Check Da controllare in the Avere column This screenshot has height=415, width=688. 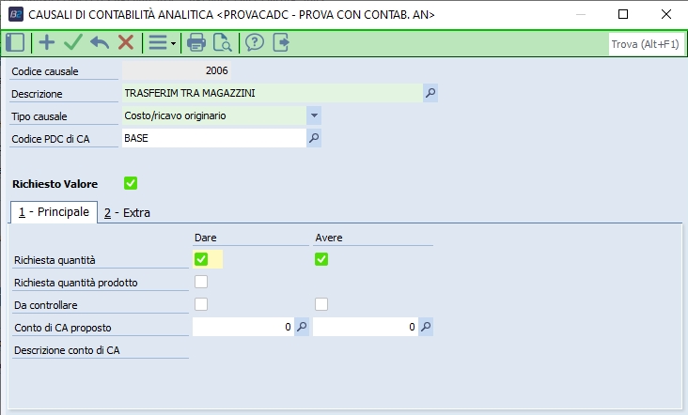click(321, 304)
